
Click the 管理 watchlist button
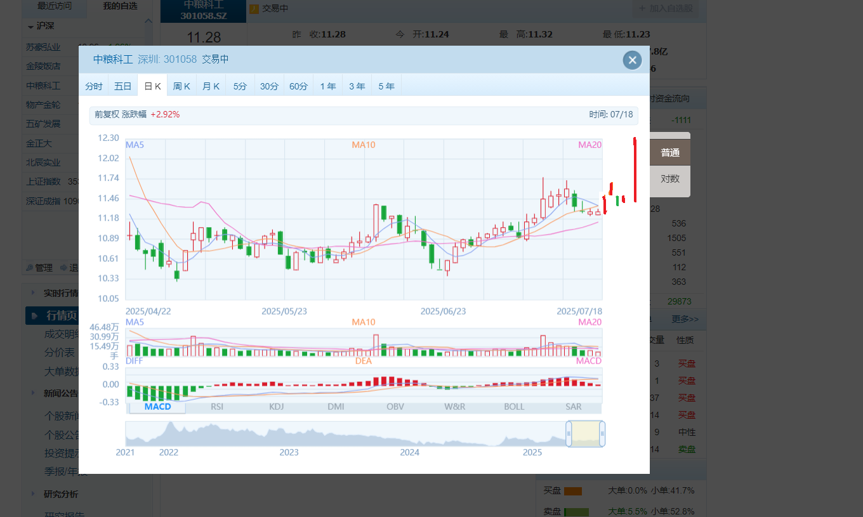click(x=39, y=268)
